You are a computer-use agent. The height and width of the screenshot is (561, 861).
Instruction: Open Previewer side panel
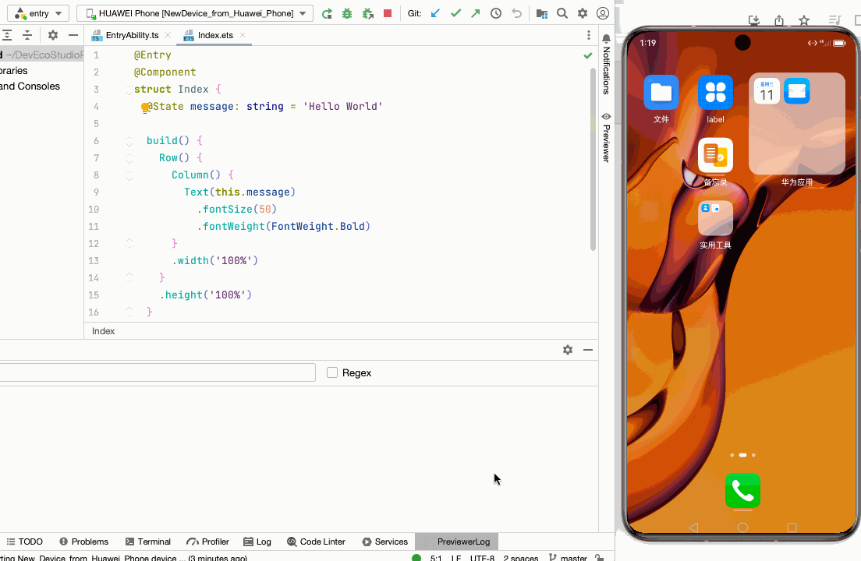point(606,138)
